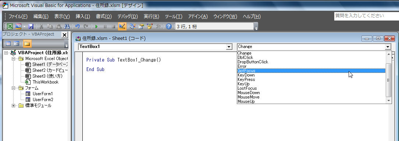Click View Object icon in project panel
Viewport: 399px width, 141px height.
[x=17, y=44]
